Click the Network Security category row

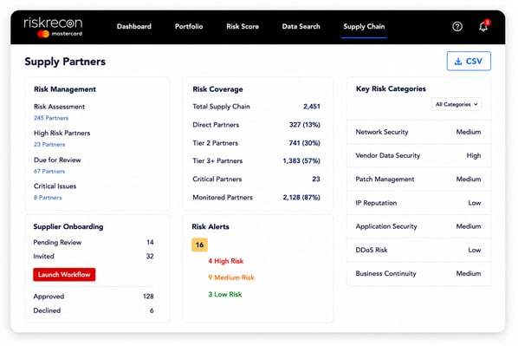point(418,132)
